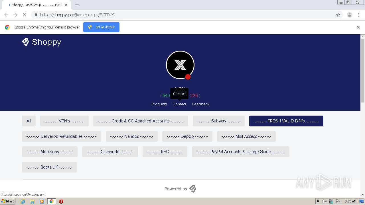
Task: Select the Cineworld group
Action: coord(110,152)
